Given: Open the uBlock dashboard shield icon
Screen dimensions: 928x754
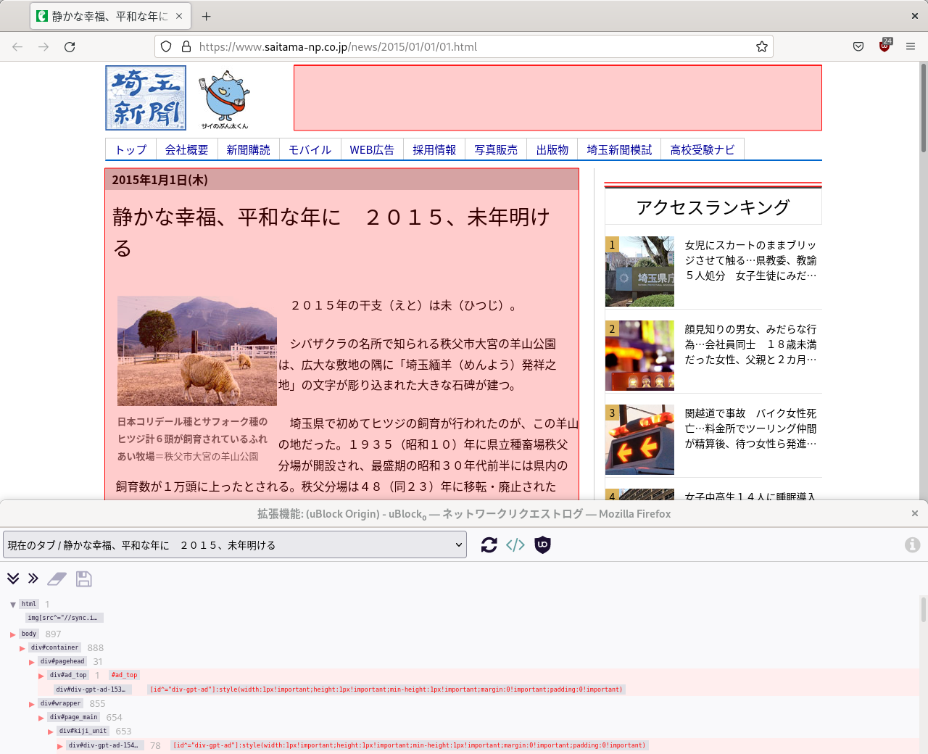Looking at the screenshot, I should point(542,545).
